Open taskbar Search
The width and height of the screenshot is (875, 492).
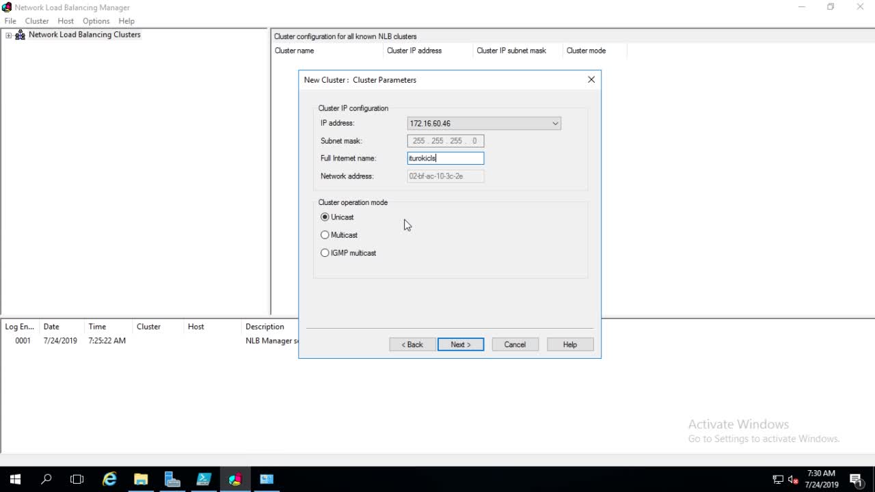click(46, 480)
